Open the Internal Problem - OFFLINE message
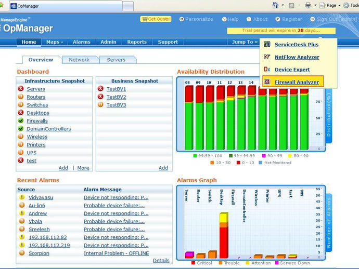Viewport: 359px width, 269px height. (117, 253)
